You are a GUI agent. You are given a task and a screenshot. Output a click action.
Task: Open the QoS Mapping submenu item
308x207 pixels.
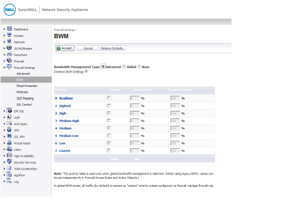[x=25, y=98]
